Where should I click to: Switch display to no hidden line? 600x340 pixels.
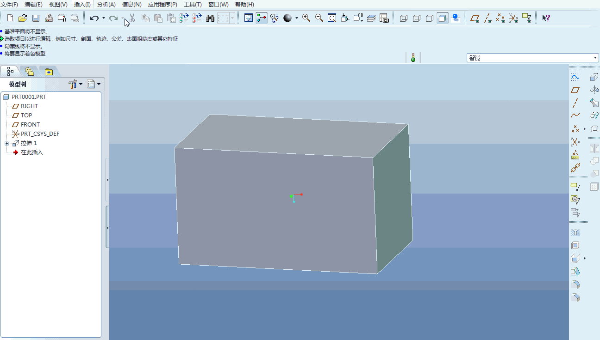[x=429, y=18]
